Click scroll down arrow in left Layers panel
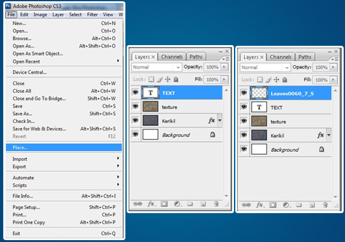The height and width of the screenshot is (242, 345). [226, 196]
